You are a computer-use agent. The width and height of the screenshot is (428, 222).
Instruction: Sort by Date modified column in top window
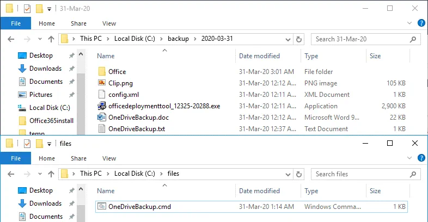tap(259, 56)
